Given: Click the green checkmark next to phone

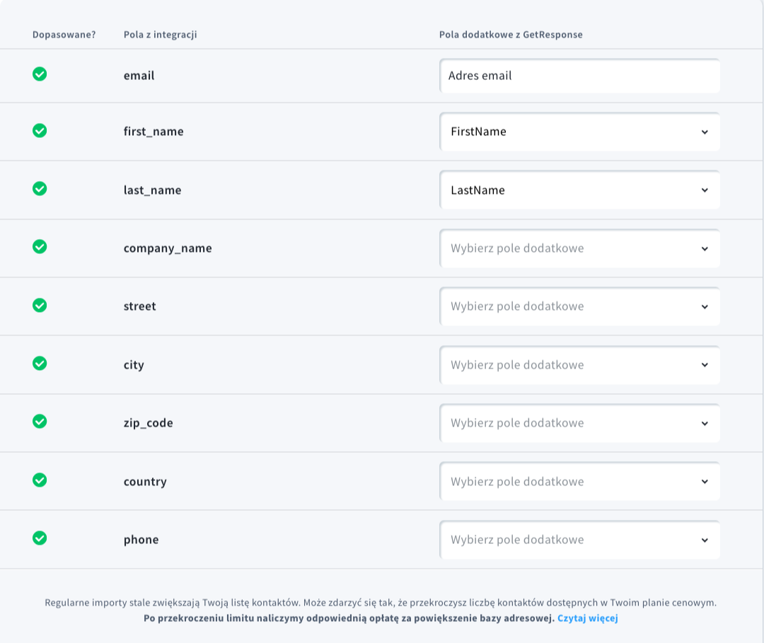Looking at the screenshot, I should pyautogui.click(x=40, y=538).
